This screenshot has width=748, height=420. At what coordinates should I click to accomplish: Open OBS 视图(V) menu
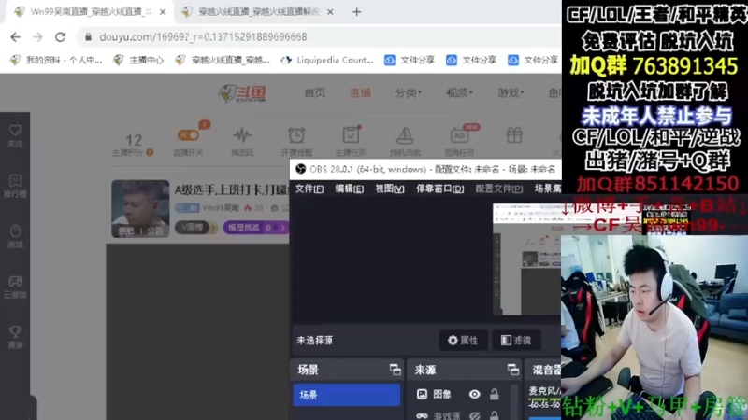pyautogui.click(x=389, y=189)
